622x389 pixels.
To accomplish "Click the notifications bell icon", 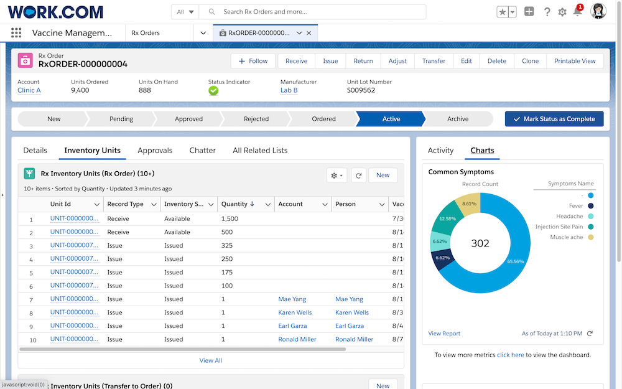I will pos(577,12).
